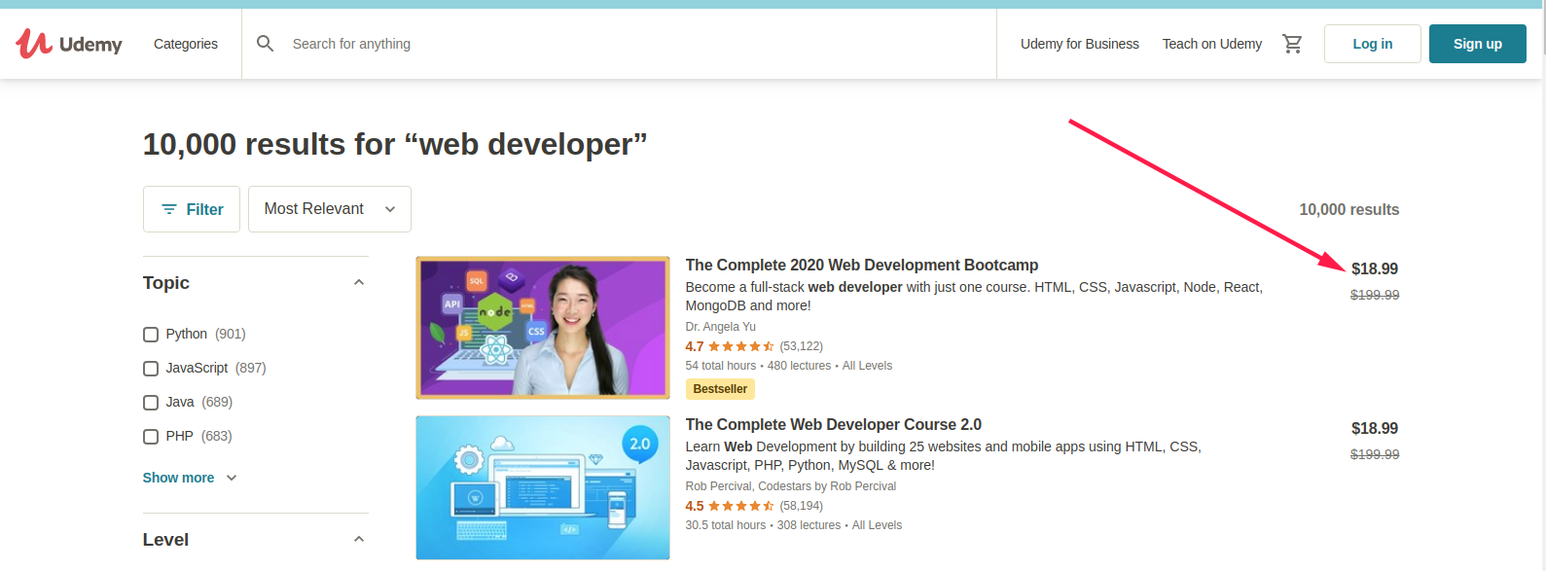Open Udemy for Business link

(1080, 44)
